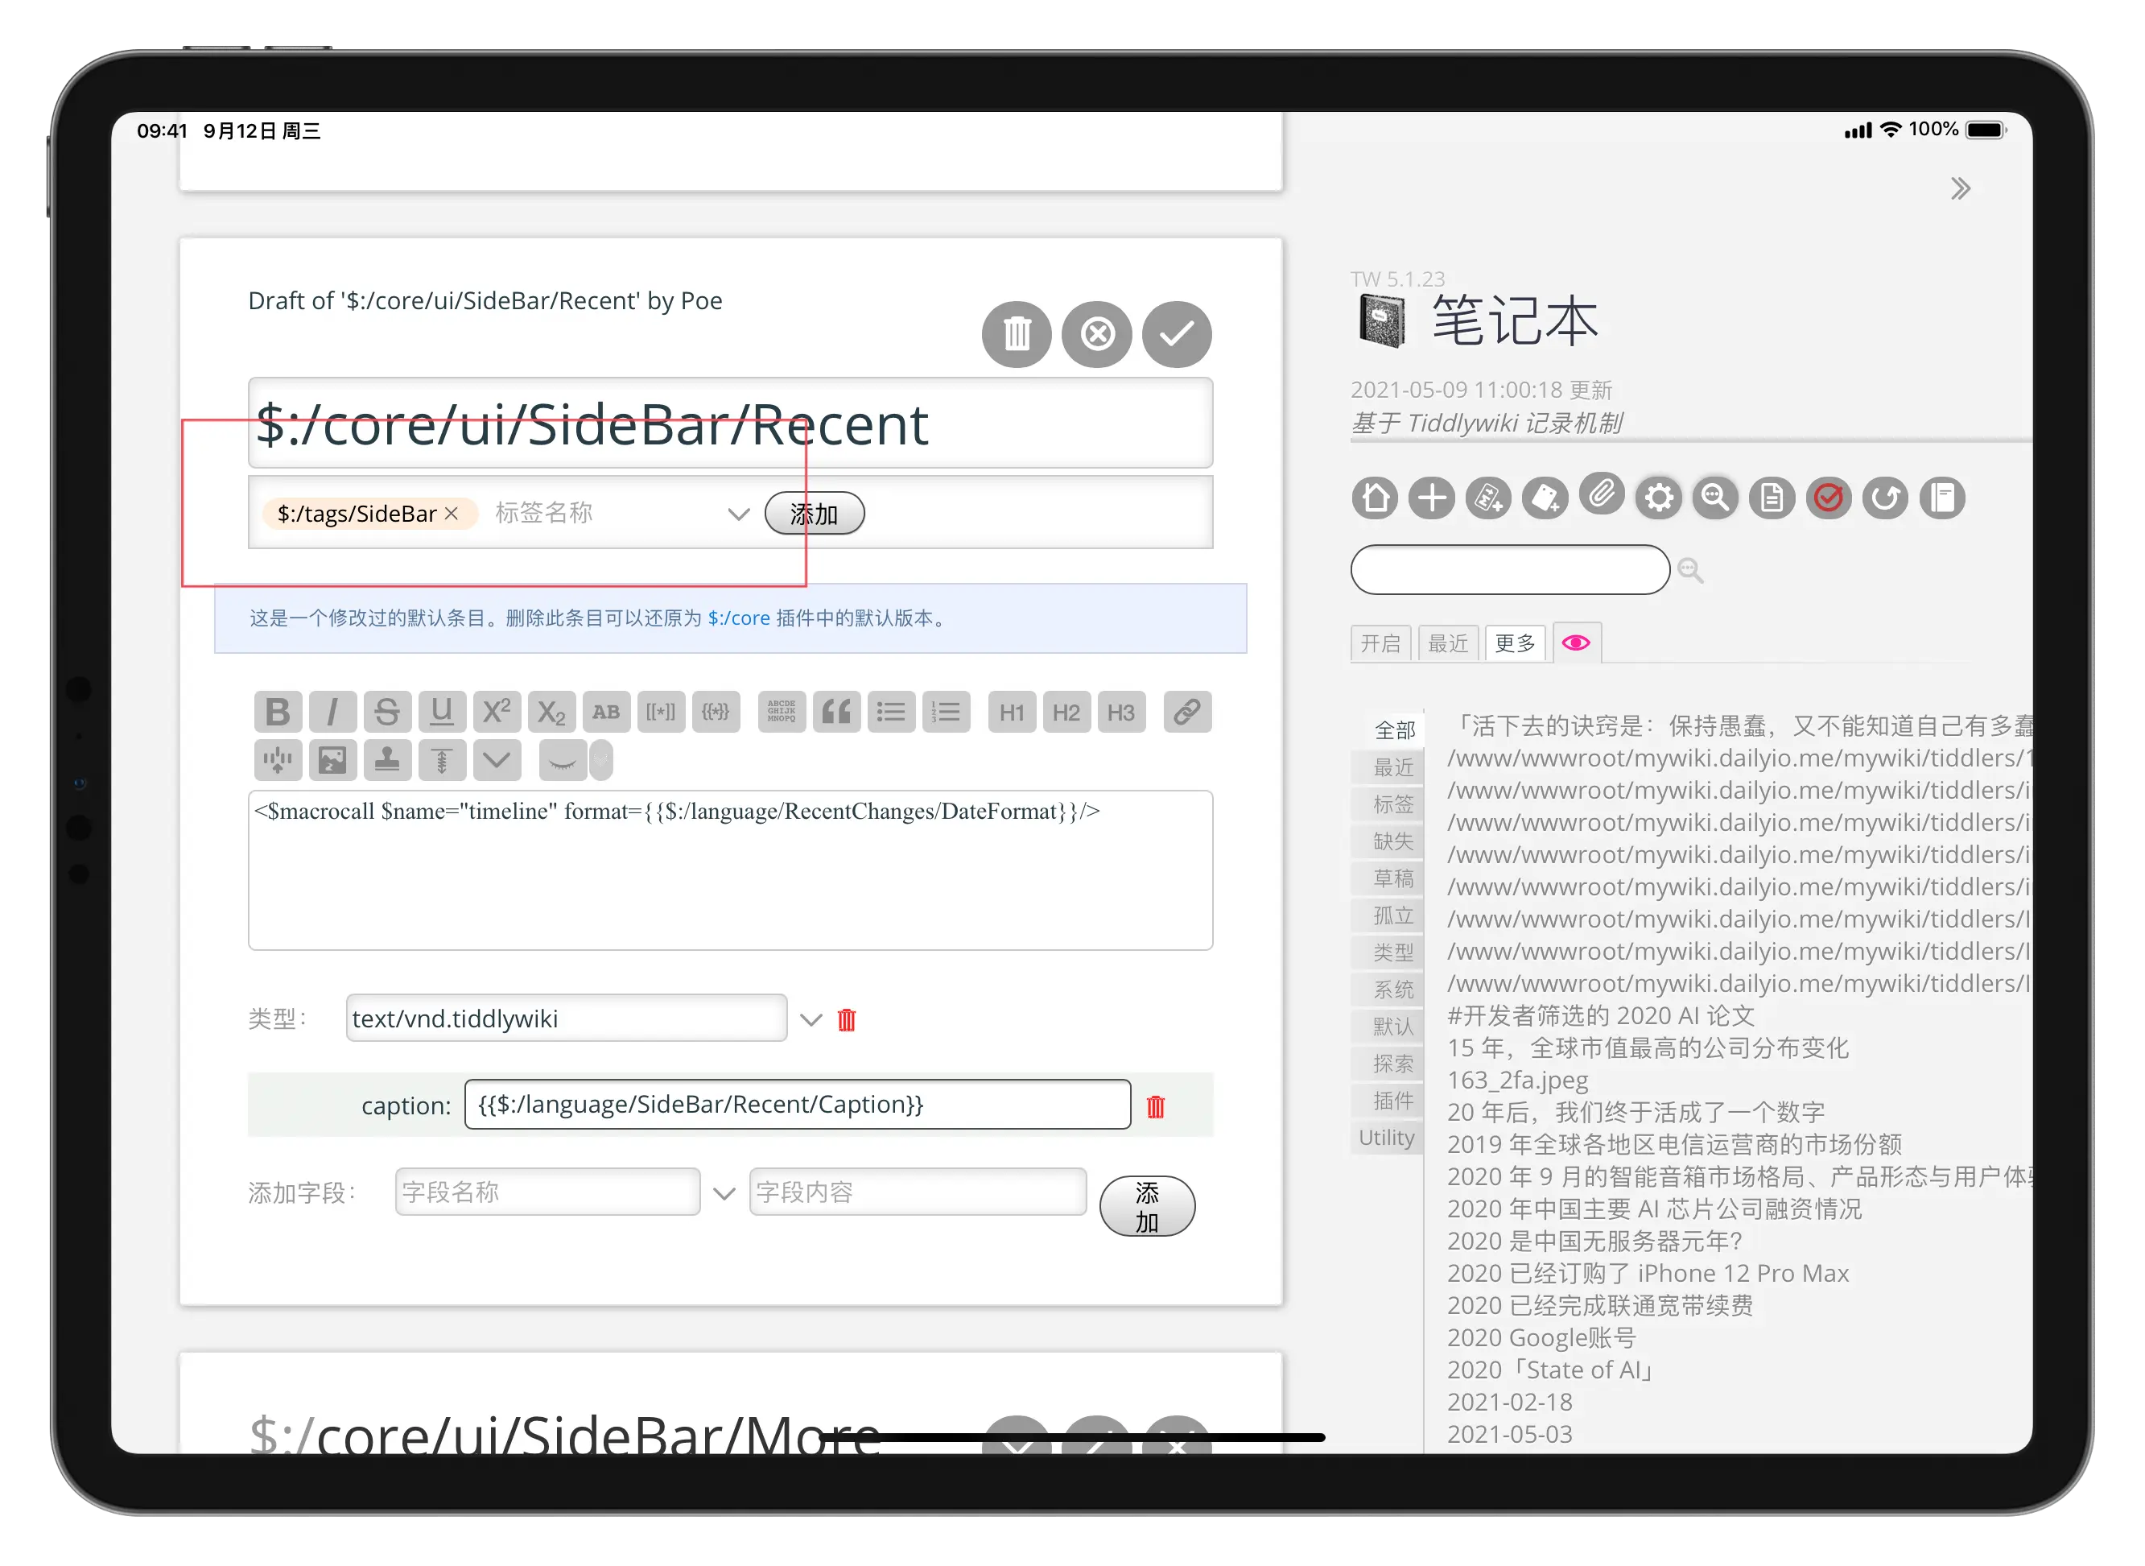Go to home in sidebar toolbar
Screen dimensions: 2145x1566
pyautogui.click(x=1375, y=498)
